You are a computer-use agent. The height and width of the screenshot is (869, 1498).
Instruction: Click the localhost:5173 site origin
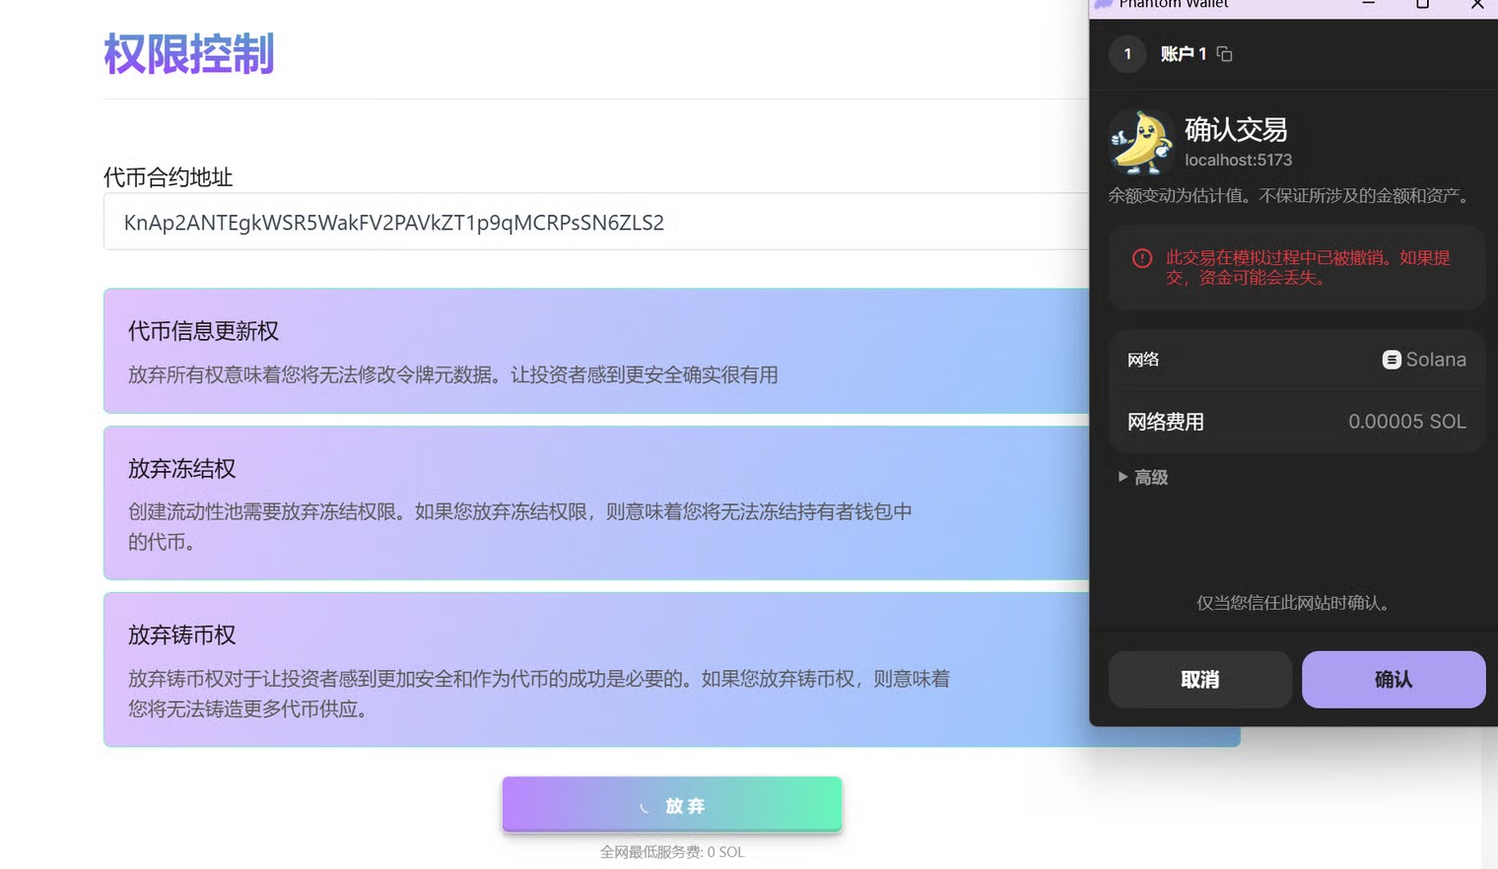click(1238, 160)
